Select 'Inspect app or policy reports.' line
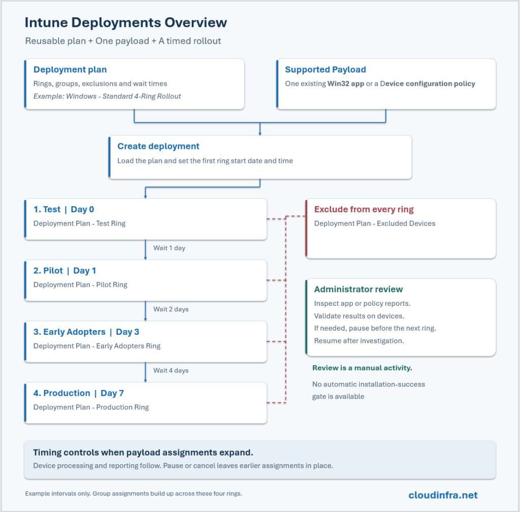This screenshot has height=512, width=520. [x=362, y=303]
